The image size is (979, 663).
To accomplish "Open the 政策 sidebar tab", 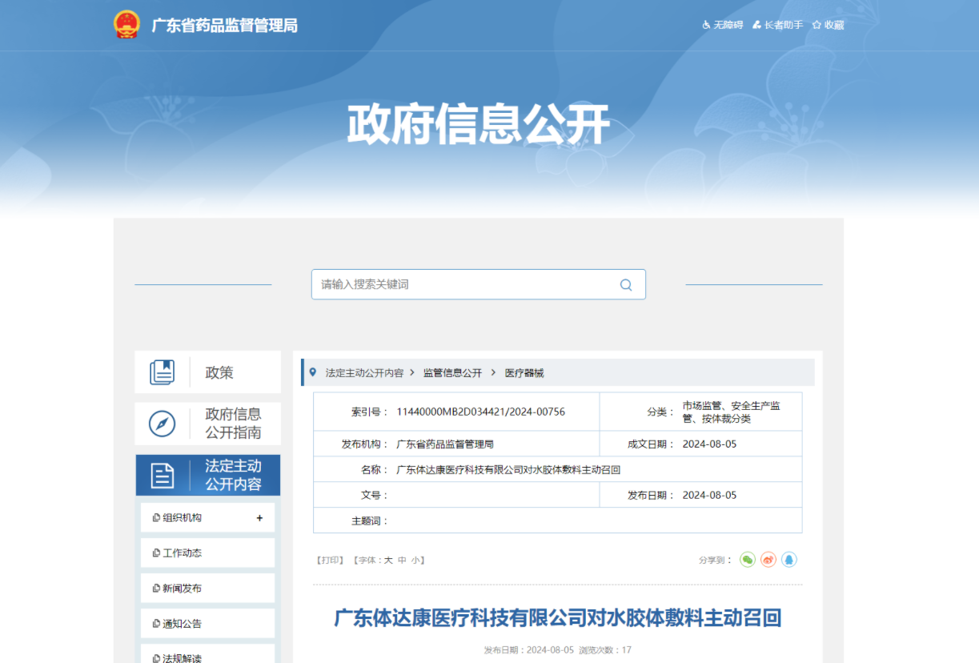I will (x=207, y=372).
